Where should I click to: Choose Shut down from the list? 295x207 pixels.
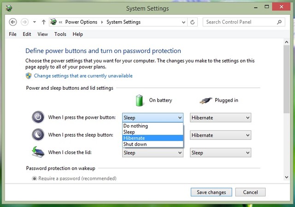coord(153,144)
